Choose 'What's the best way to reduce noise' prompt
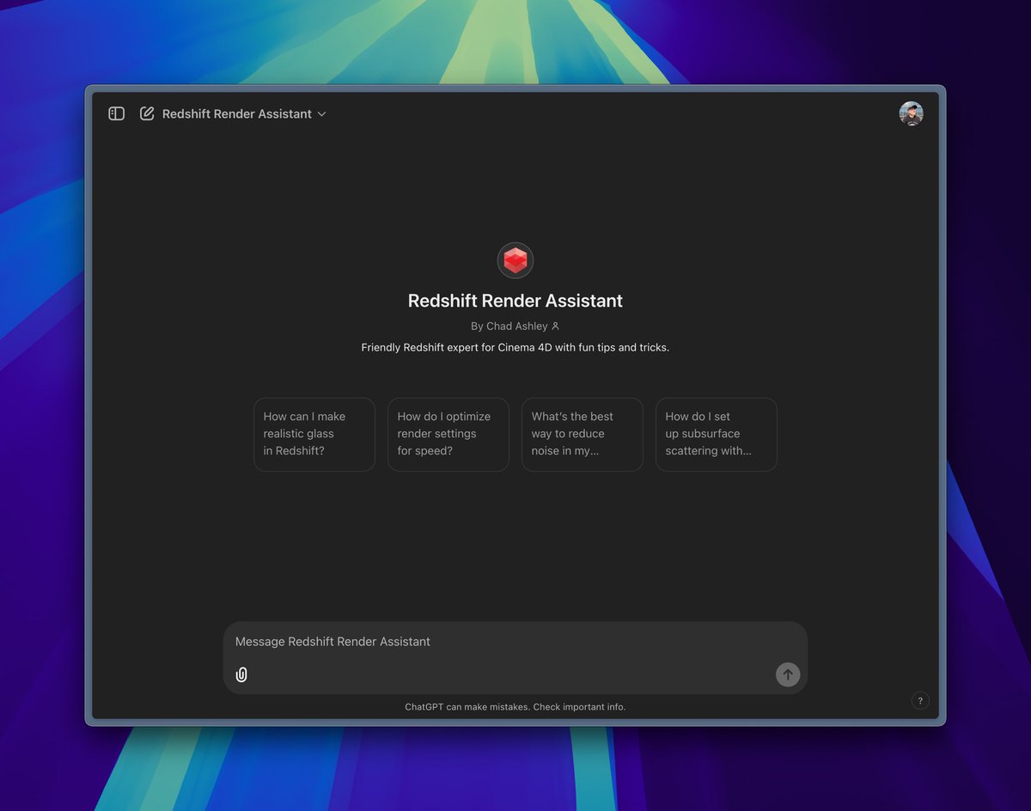This screenshot has width=1031, height=811. (583, 434)
